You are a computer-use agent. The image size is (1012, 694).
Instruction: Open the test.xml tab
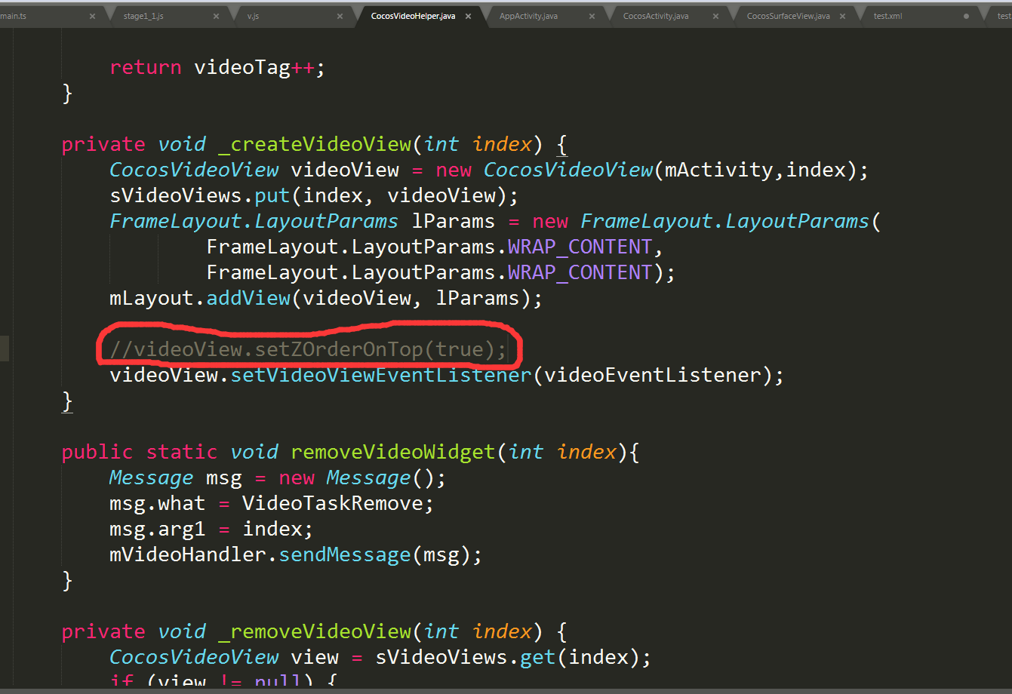coord(887,16)
